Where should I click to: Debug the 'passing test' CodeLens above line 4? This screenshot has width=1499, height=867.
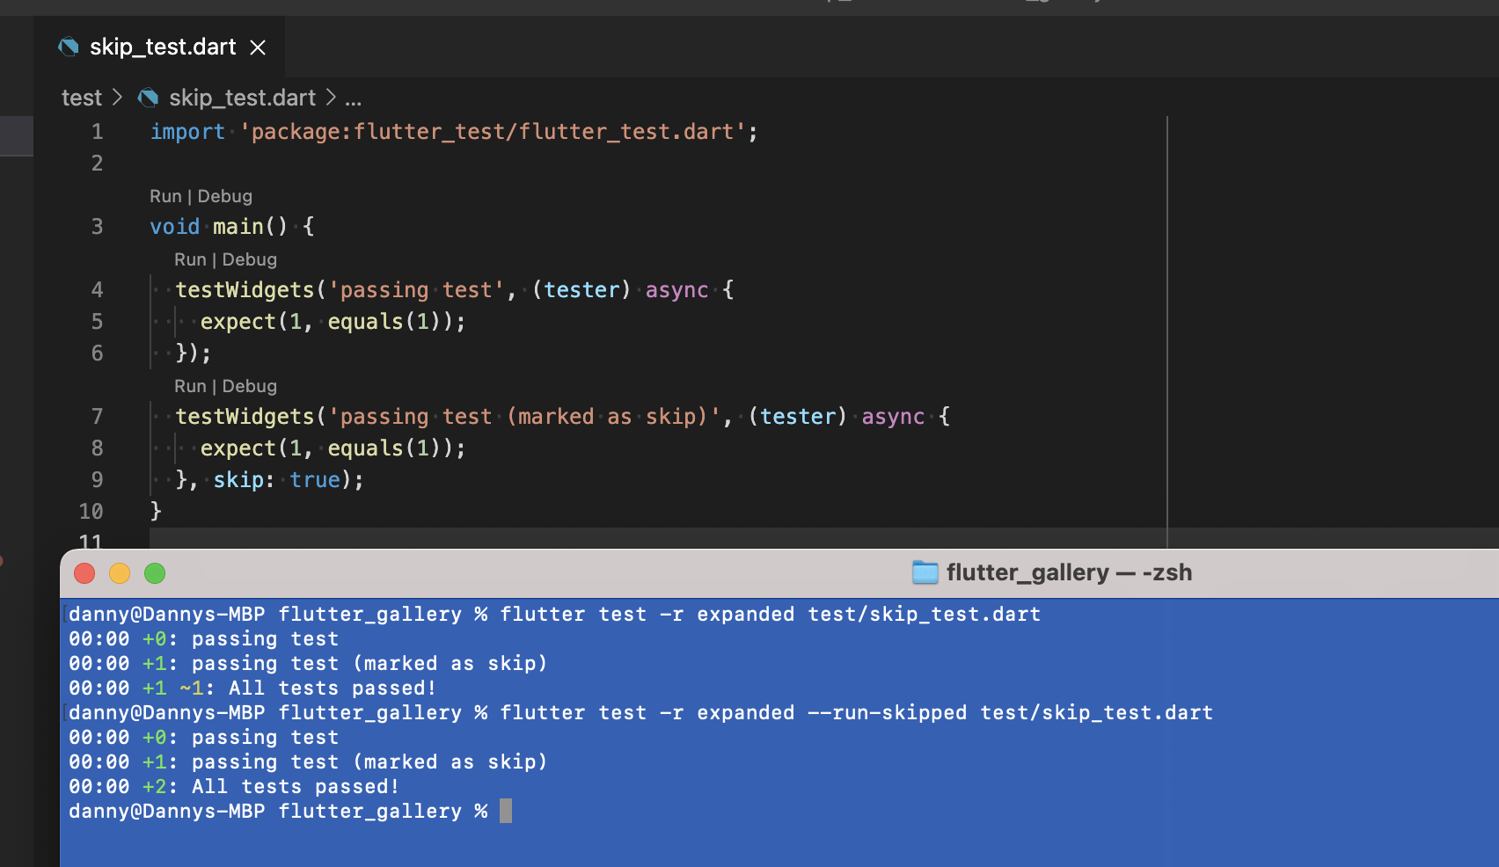point(250,259)
